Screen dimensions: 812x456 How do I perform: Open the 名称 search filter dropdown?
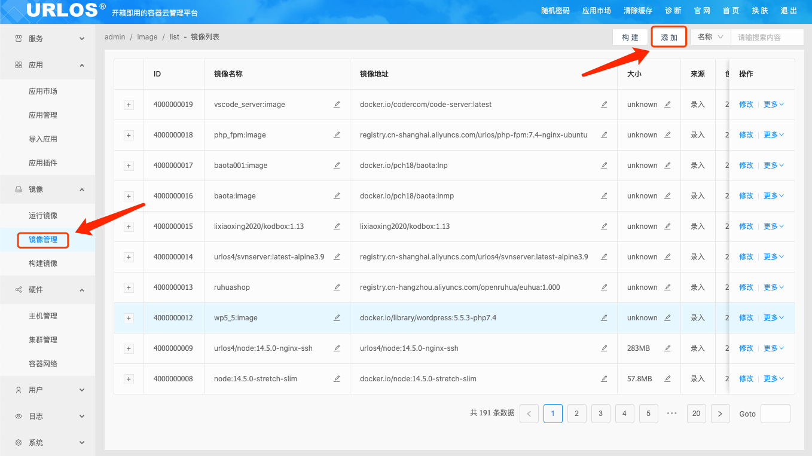[709, 36]
